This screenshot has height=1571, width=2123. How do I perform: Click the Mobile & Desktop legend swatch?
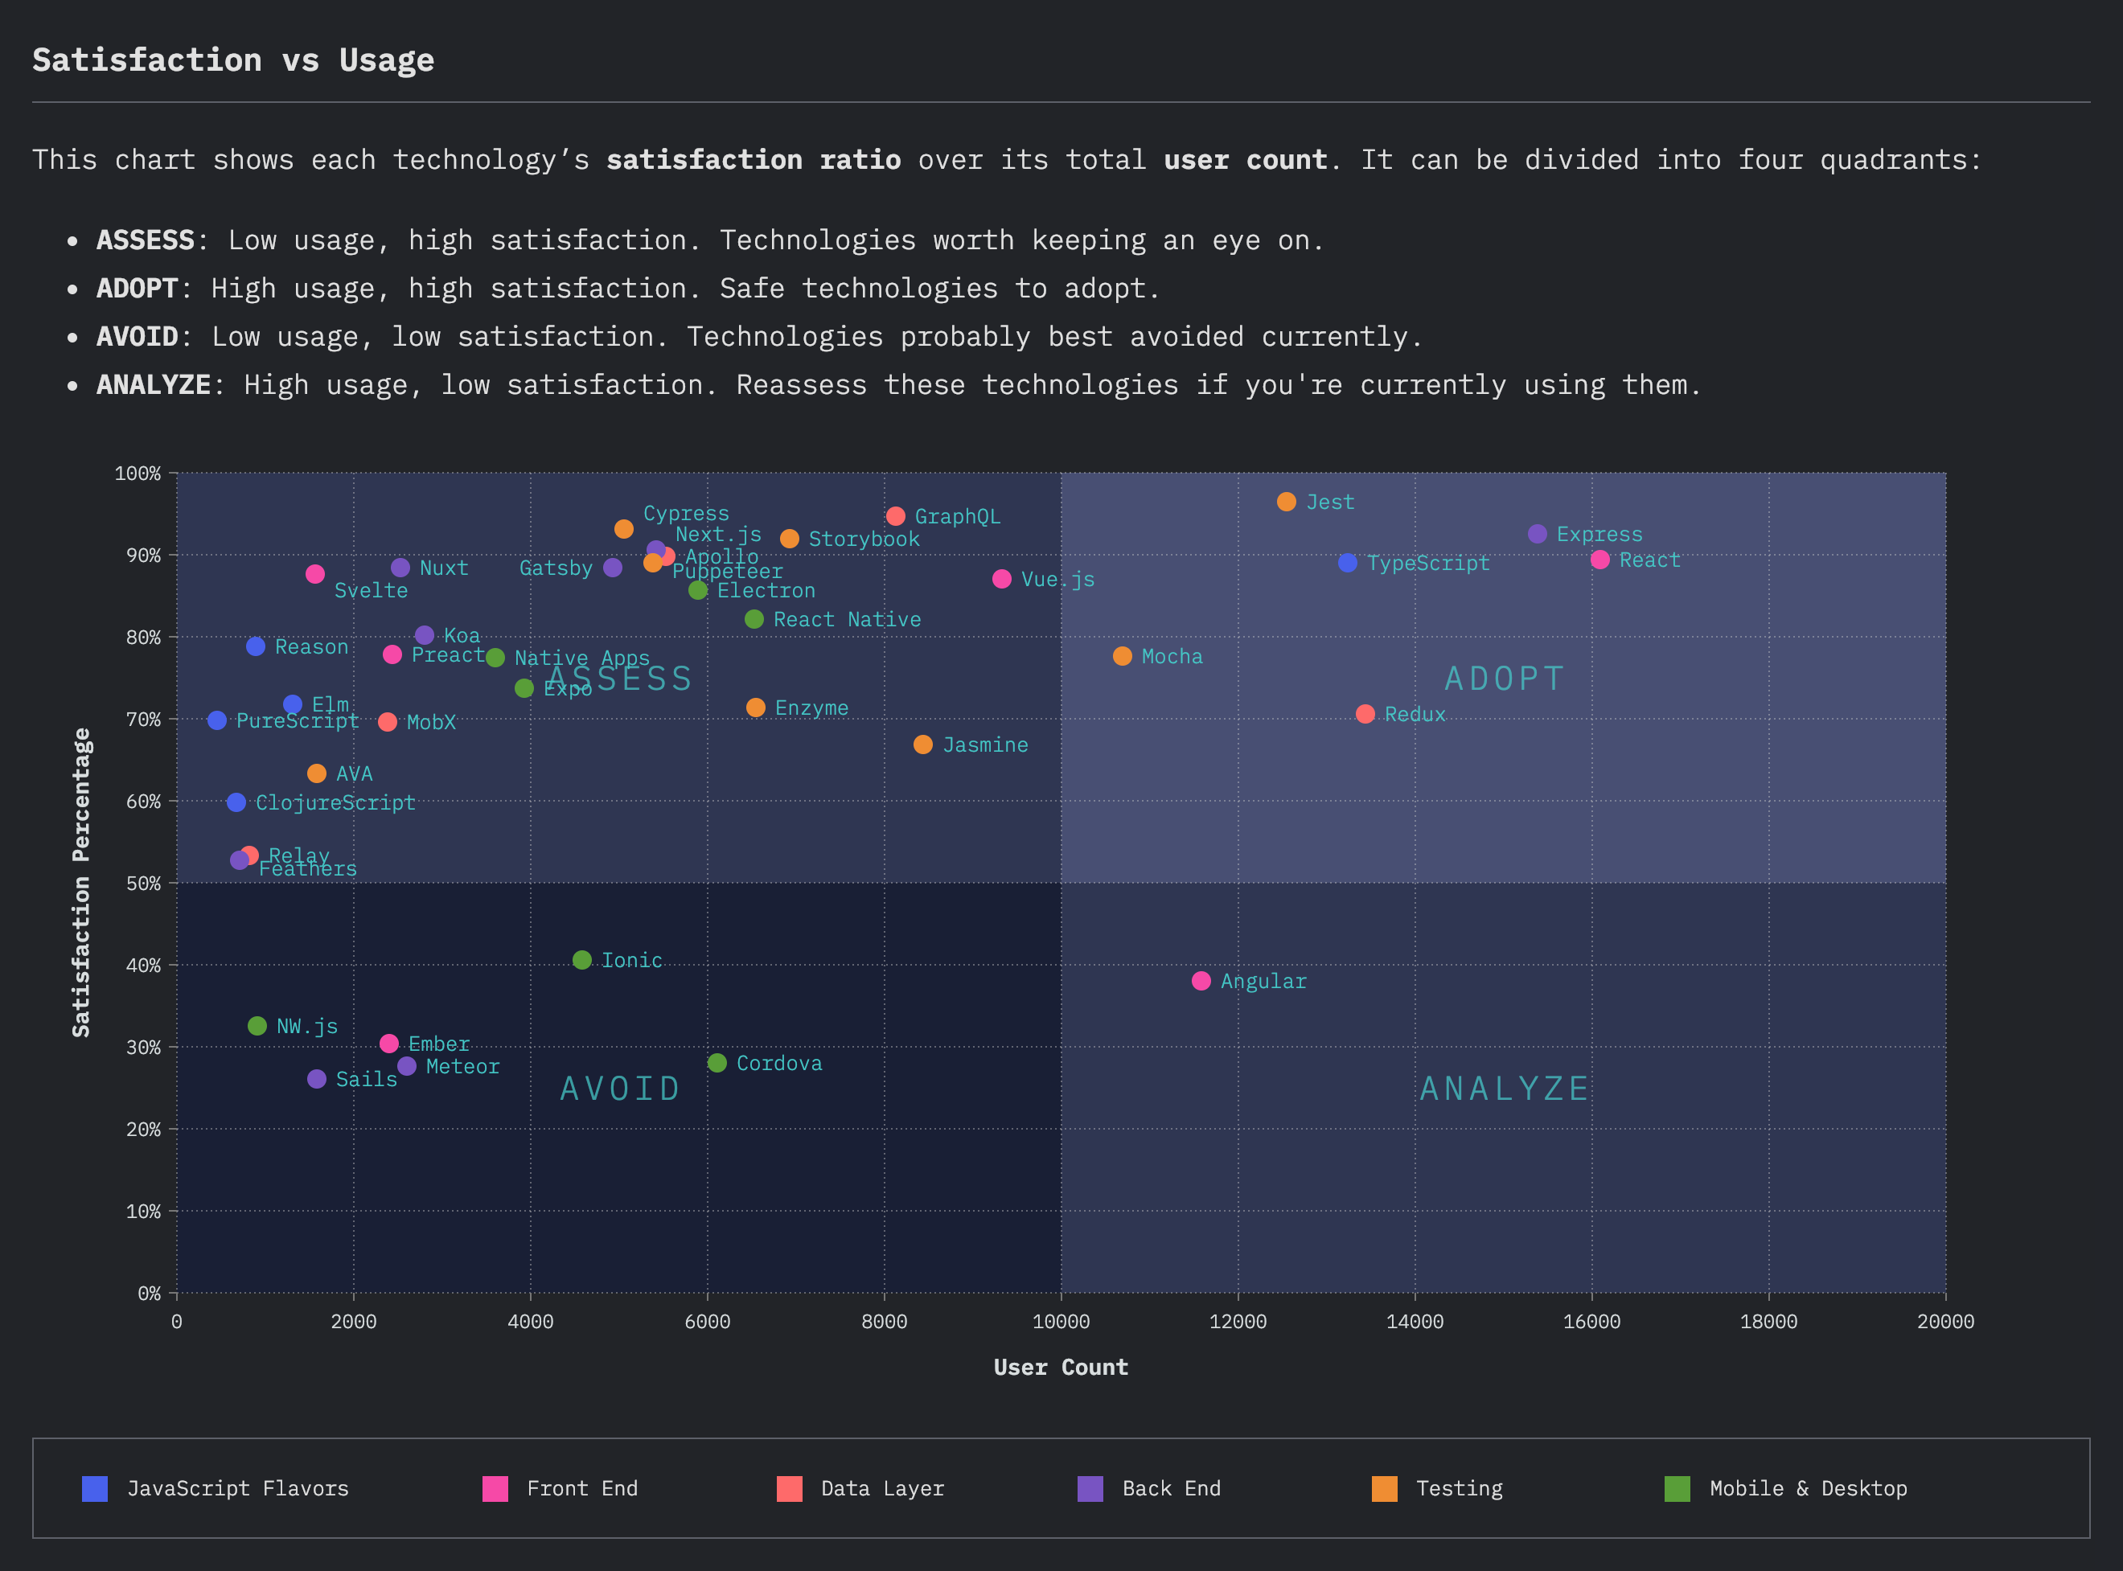point(1677,1488)
